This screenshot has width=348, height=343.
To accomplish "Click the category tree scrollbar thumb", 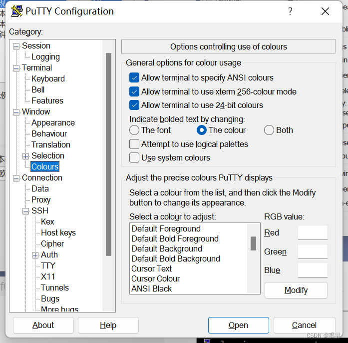I will [108, 154].
